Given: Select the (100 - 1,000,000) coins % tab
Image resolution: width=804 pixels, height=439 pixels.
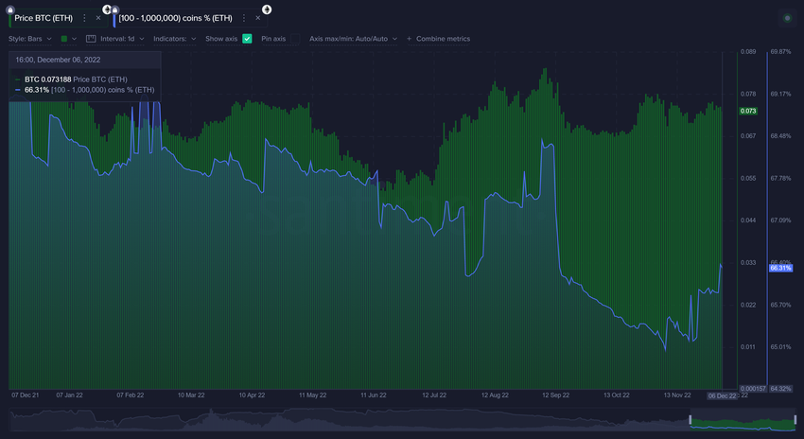Looking at the screenshot, I should pyautogui.click(x=176, y=18).
